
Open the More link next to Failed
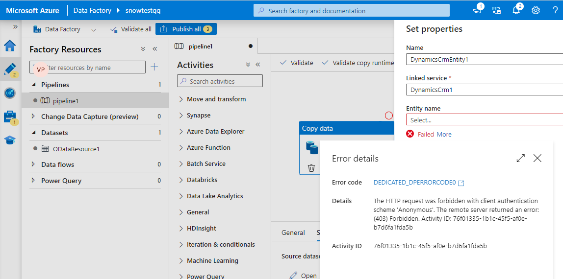point(444,134)
